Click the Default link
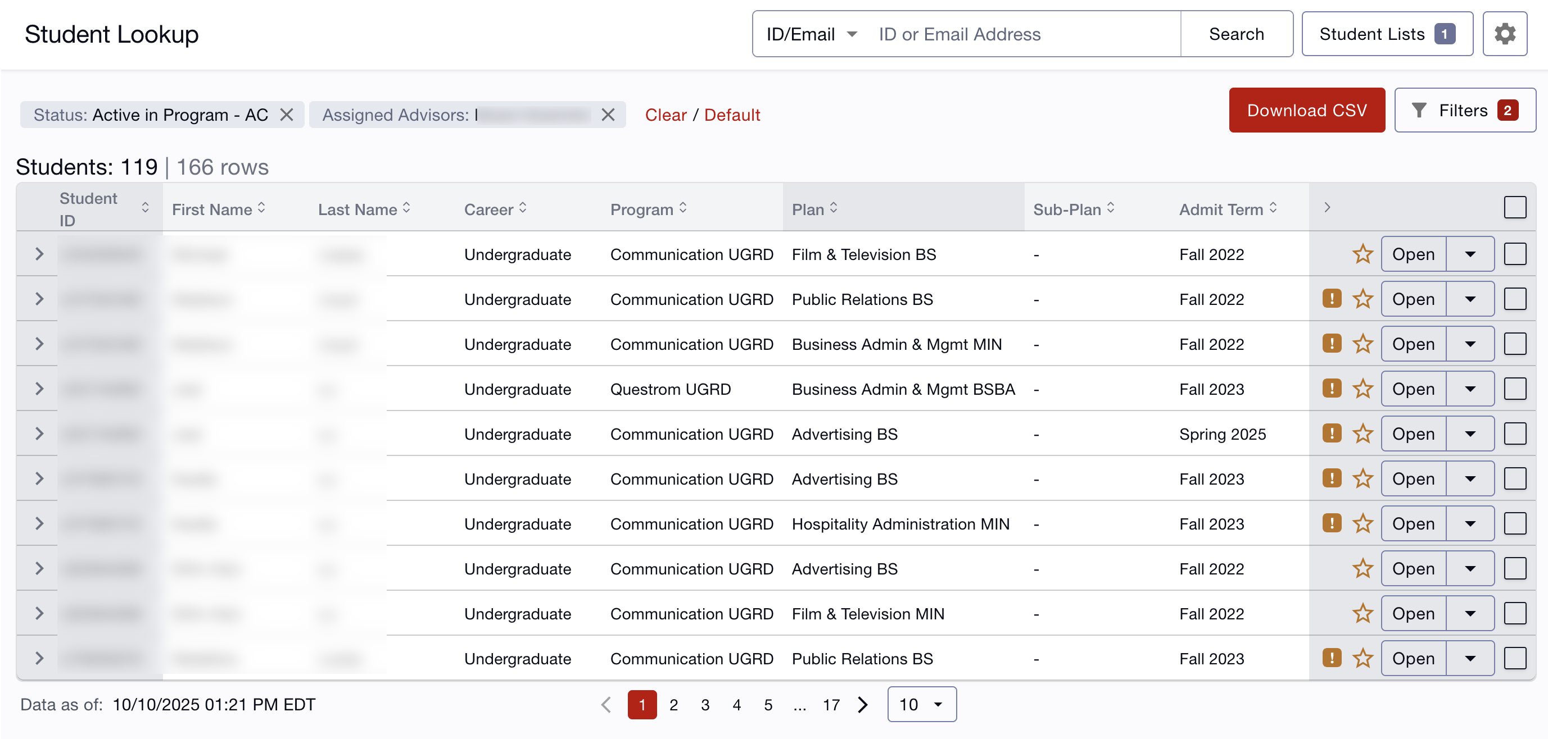Image resolution: width=1548 pixels, height=739 pixels. pos(732,115)
